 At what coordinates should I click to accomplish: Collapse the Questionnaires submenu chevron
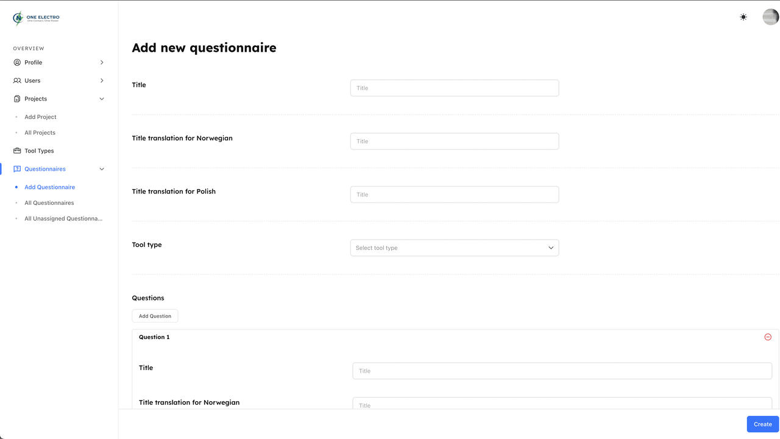coord(102,169)
